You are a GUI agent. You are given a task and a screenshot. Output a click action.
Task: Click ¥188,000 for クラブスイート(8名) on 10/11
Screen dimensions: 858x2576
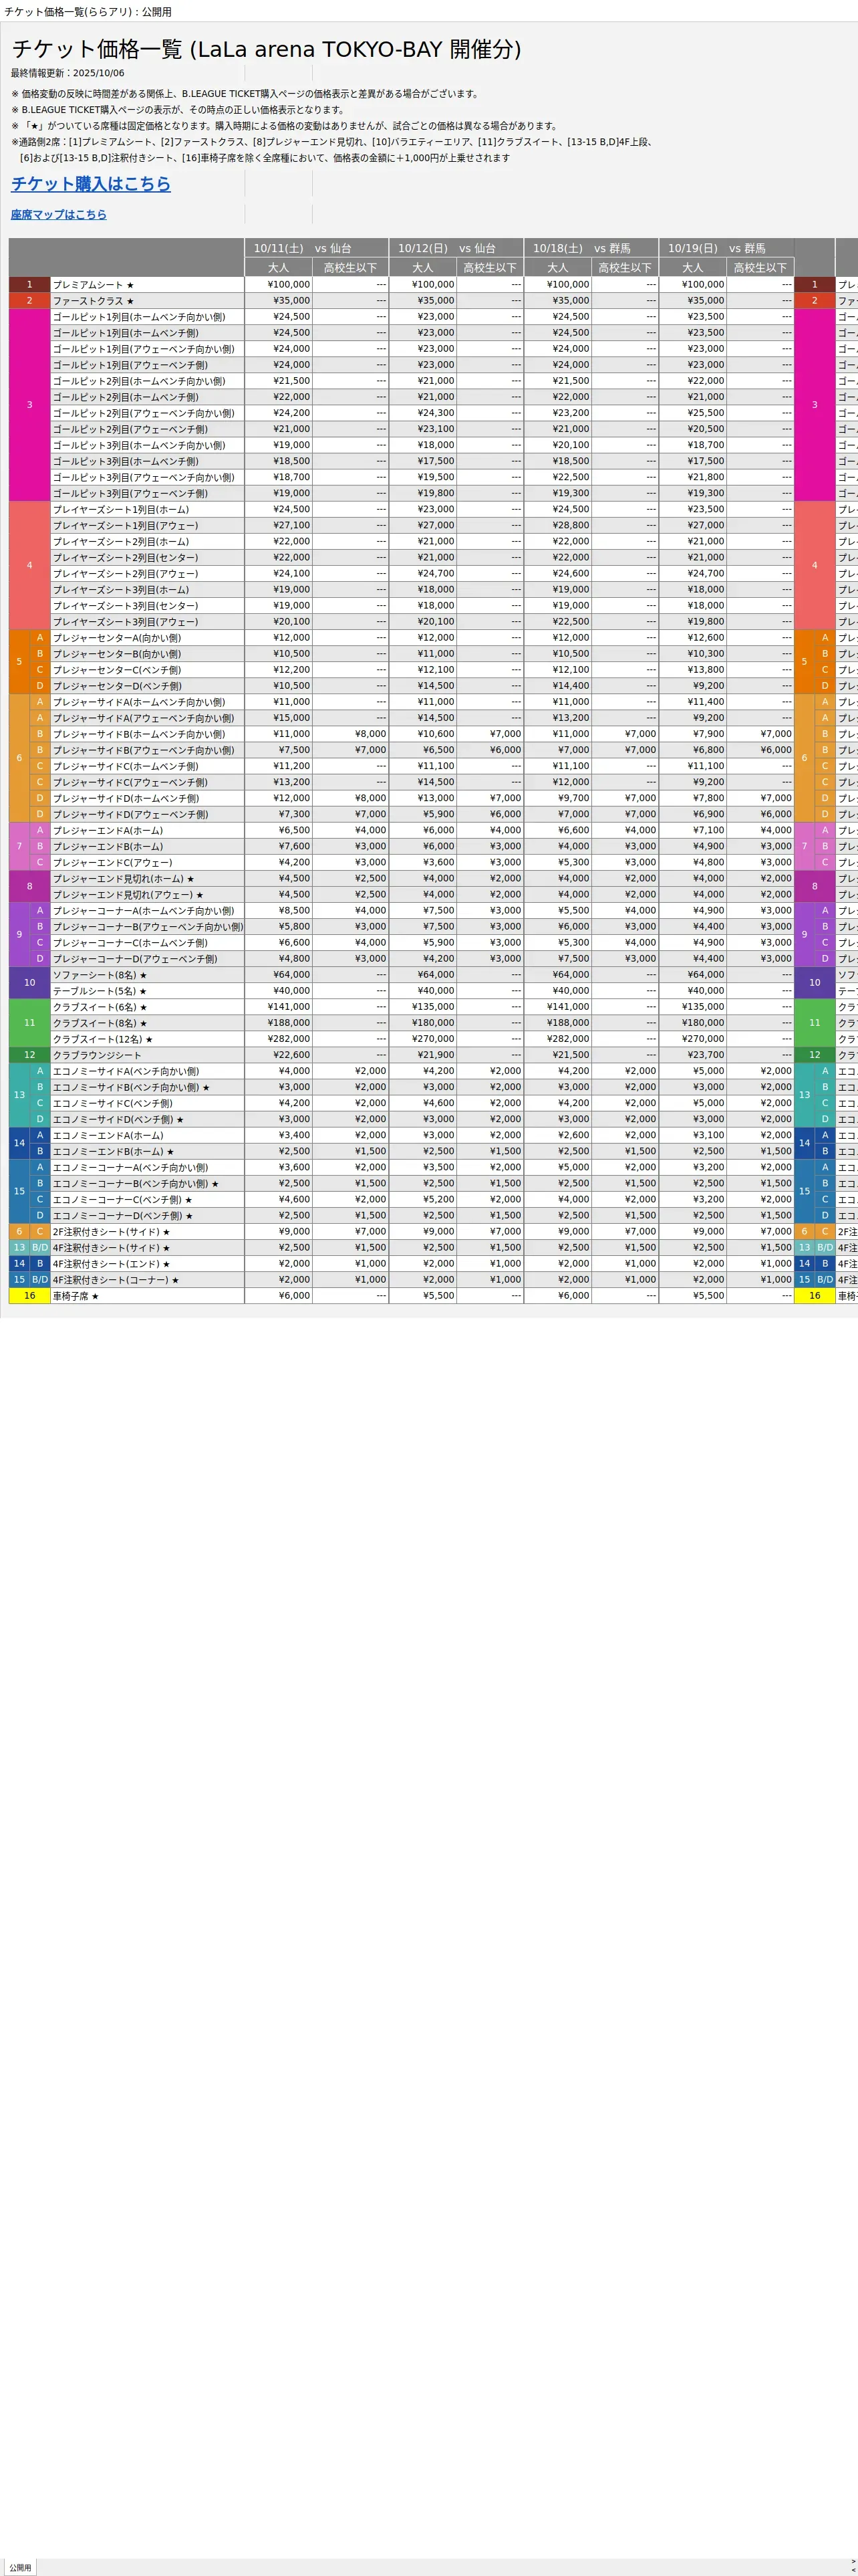click(279, 1023)
